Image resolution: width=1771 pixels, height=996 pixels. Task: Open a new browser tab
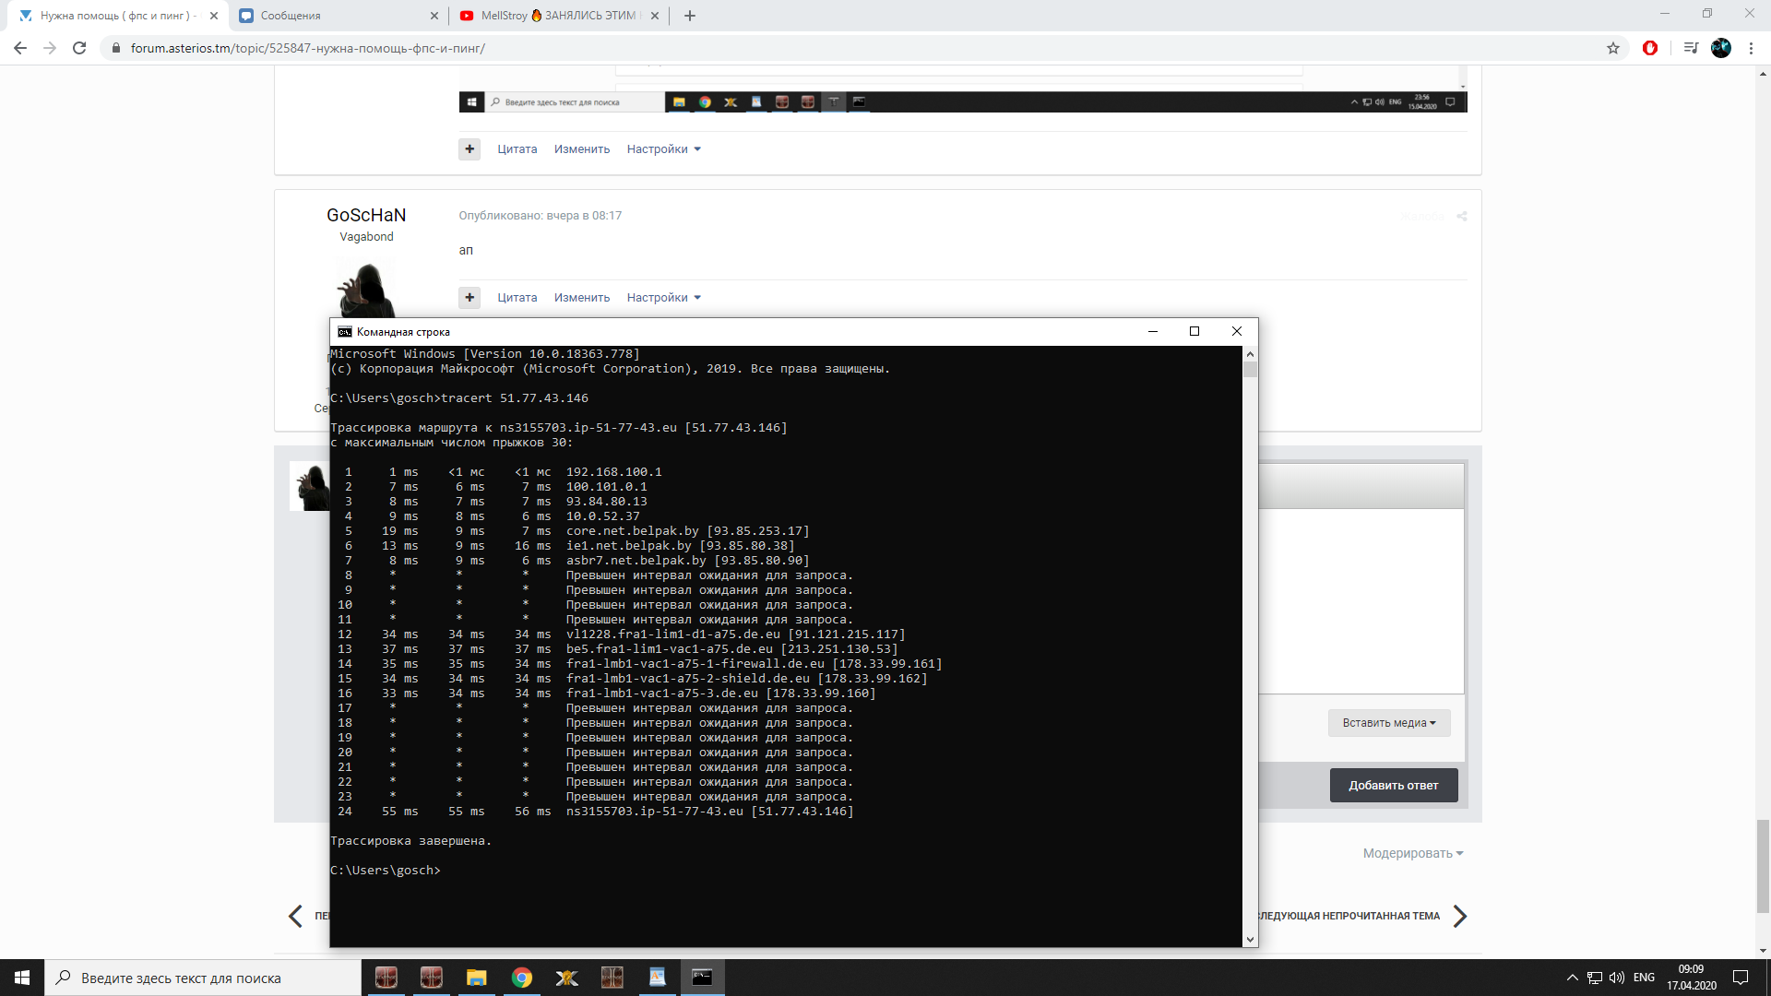pos(690,16)
